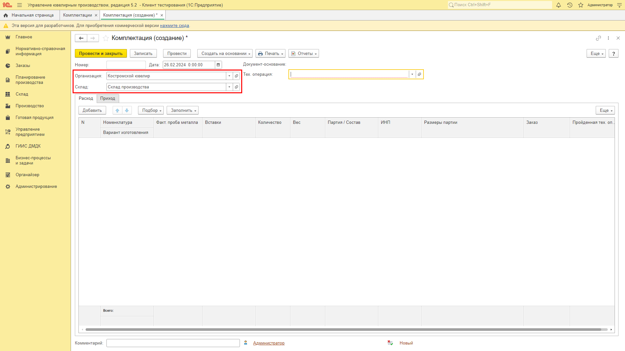
Task: Open Планирование производства section
Action: 30,80
